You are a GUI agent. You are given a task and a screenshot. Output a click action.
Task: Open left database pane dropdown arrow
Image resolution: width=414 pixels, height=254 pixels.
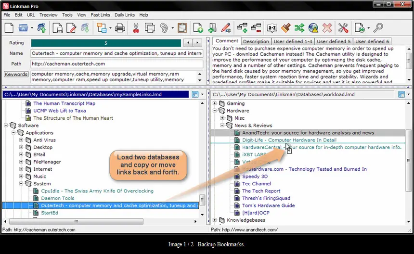click(x=202, y=94)
